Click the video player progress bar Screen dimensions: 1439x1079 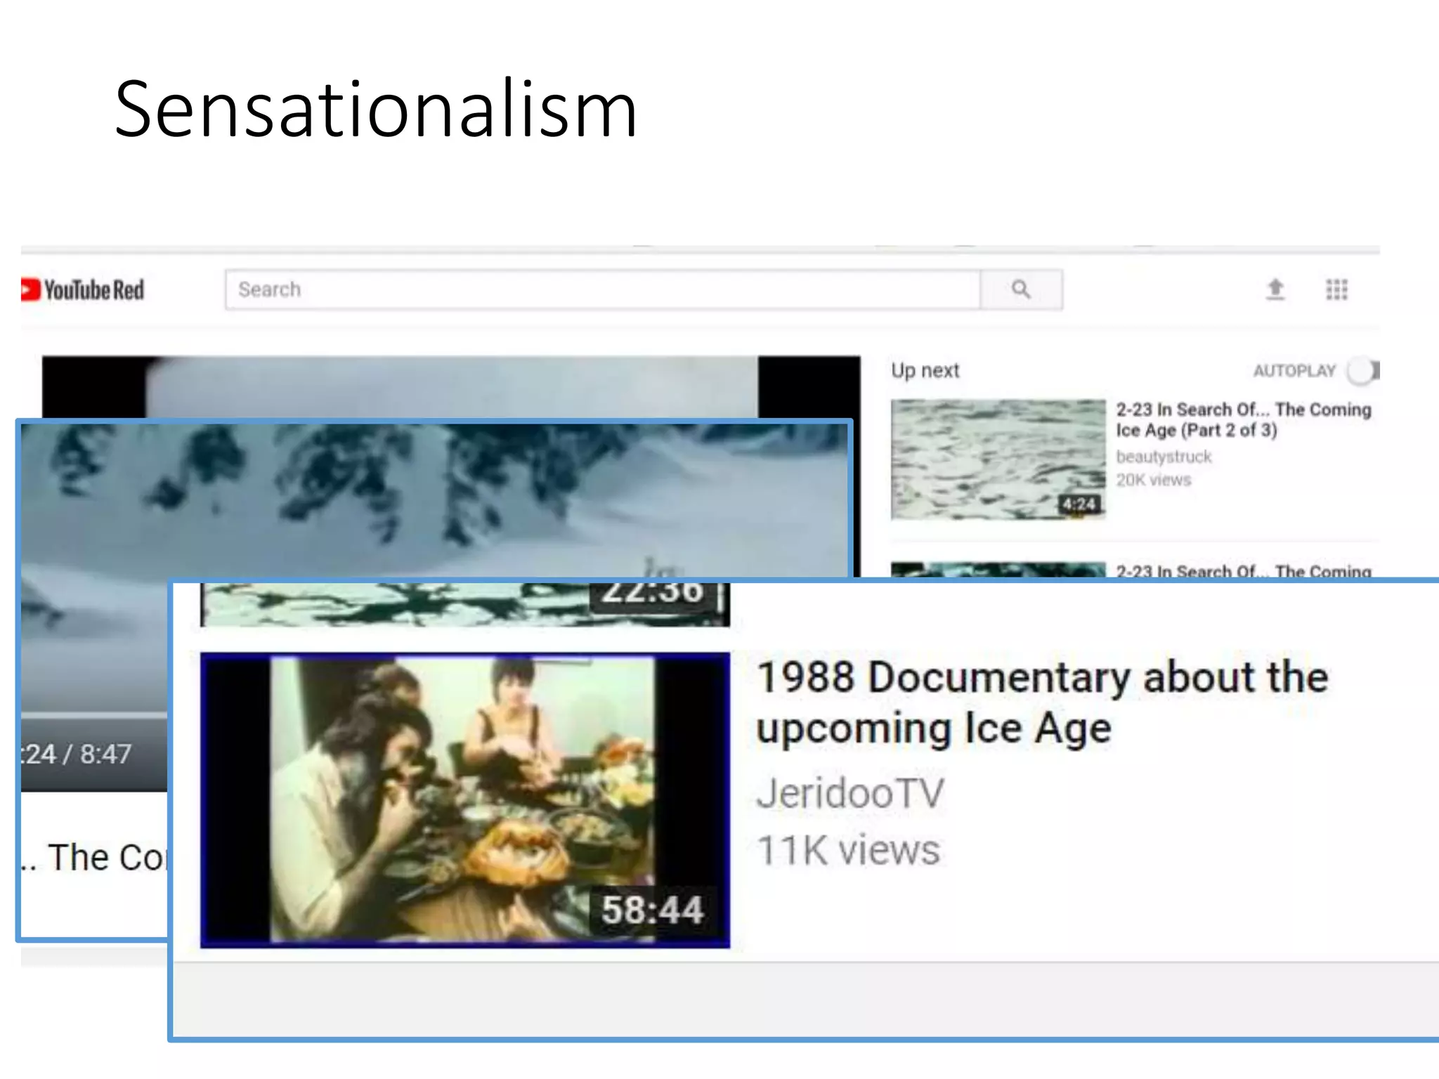[94, 716]
